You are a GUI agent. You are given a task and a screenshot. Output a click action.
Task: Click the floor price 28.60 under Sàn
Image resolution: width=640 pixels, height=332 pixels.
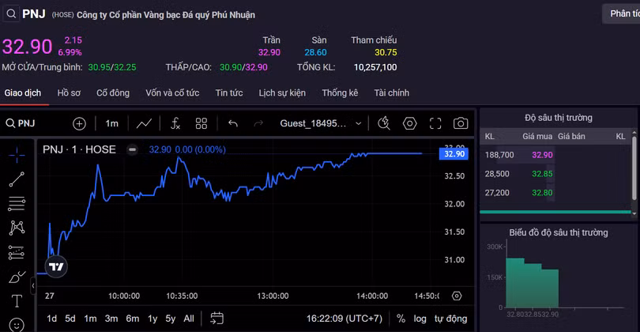click(315, 52)
